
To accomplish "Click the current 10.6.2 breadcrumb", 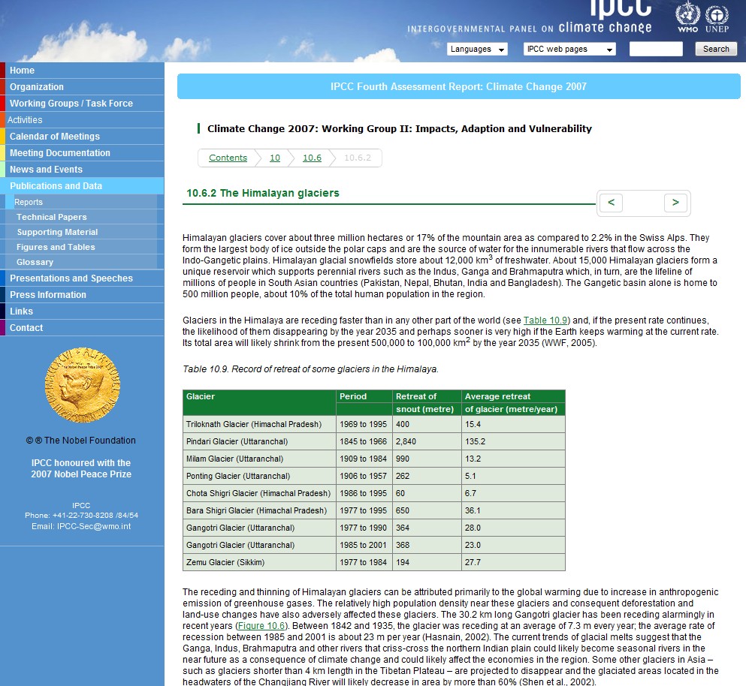I will [x=358, y=158].
